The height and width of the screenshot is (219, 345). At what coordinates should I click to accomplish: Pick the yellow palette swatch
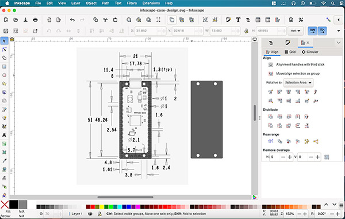pyautogui.click(x=102, y=207)
